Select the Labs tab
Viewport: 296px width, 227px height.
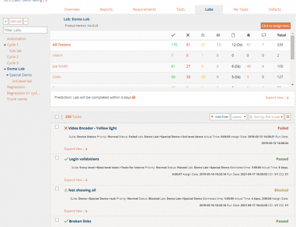[209, 9]
